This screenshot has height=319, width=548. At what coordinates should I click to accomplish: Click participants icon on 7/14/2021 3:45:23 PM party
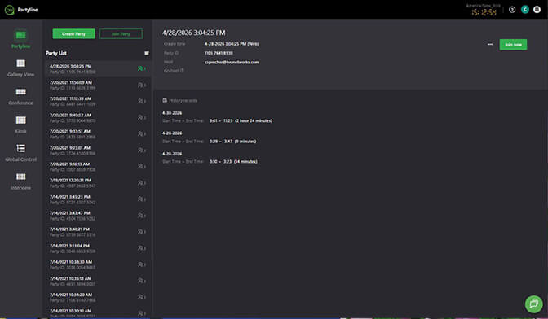[x=142, y=199]
